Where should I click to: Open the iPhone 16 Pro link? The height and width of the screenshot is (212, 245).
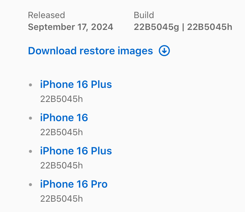(74, 184)
